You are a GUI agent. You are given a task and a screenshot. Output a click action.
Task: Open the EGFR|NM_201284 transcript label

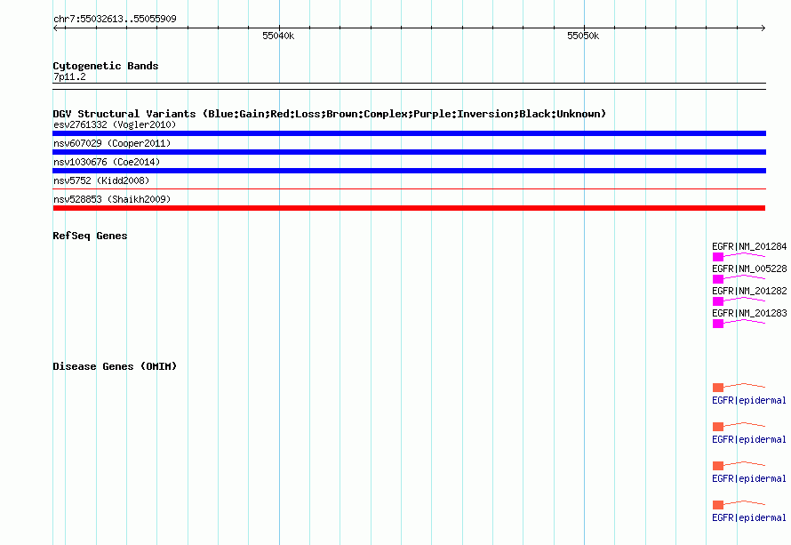point(749,246)
